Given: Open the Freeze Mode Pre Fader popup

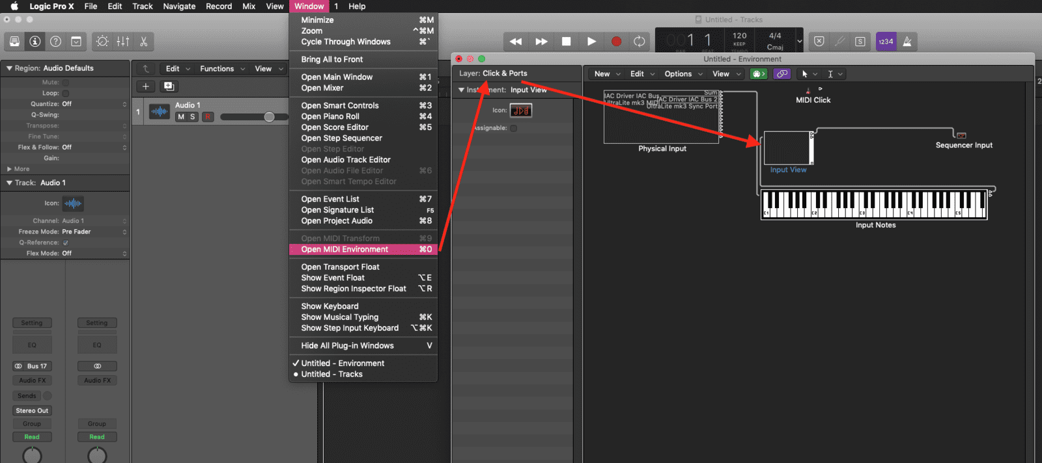Looking at the screenshot, I should click(94, 231).
